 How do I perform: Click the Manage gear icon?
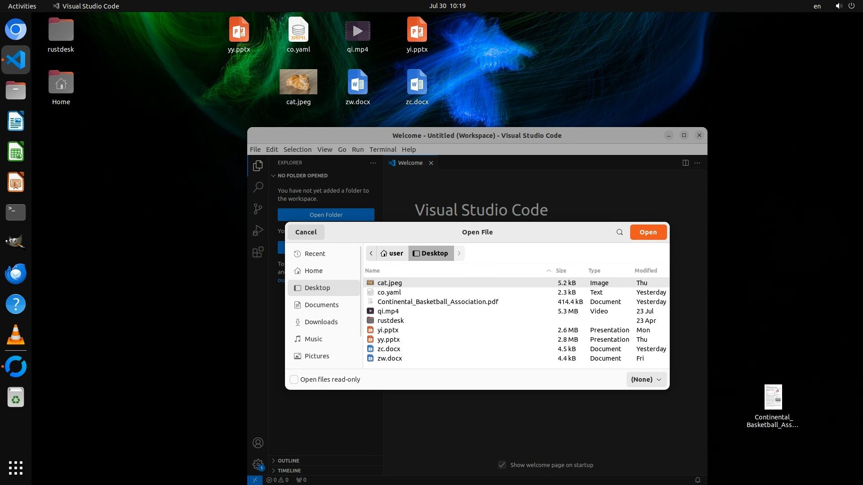(x=258, y=464)
